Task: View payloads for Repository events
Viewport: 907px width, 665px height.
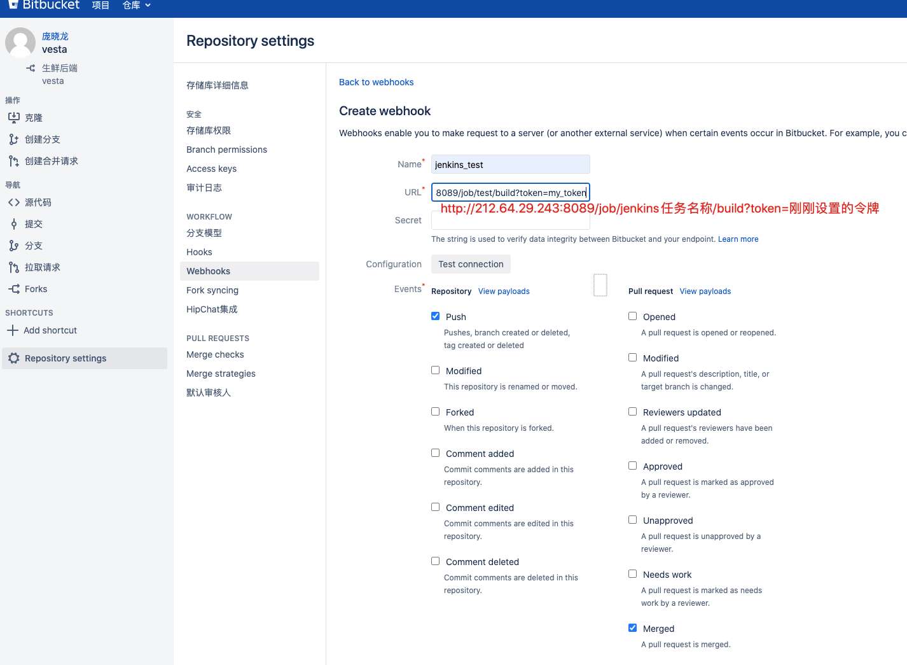Action: click(504, 291)
